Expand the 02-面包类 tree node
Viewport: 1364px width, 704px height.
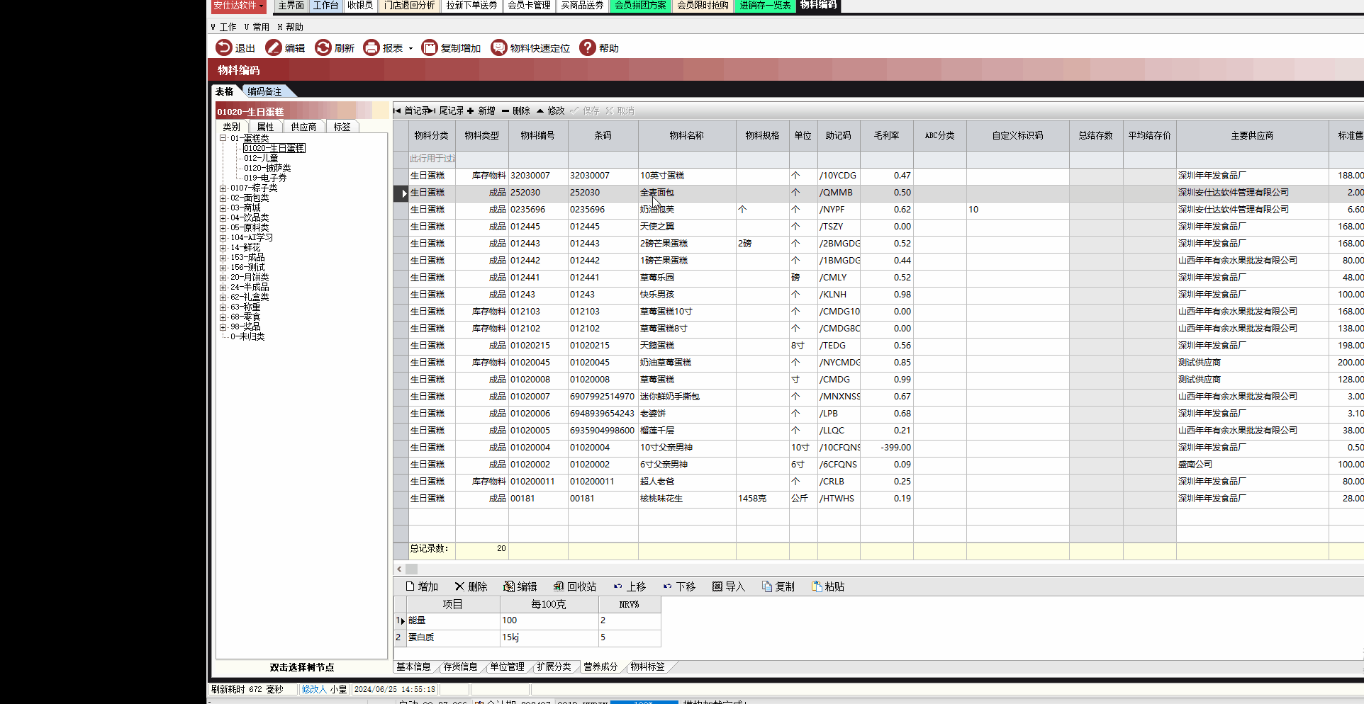point(223,198)
